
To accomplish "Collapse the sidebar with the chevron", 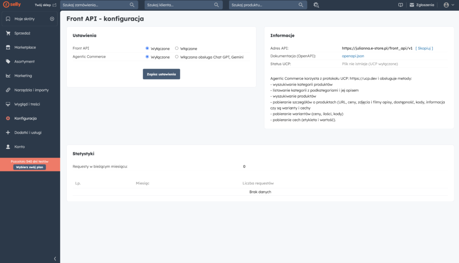I will 55,259.
